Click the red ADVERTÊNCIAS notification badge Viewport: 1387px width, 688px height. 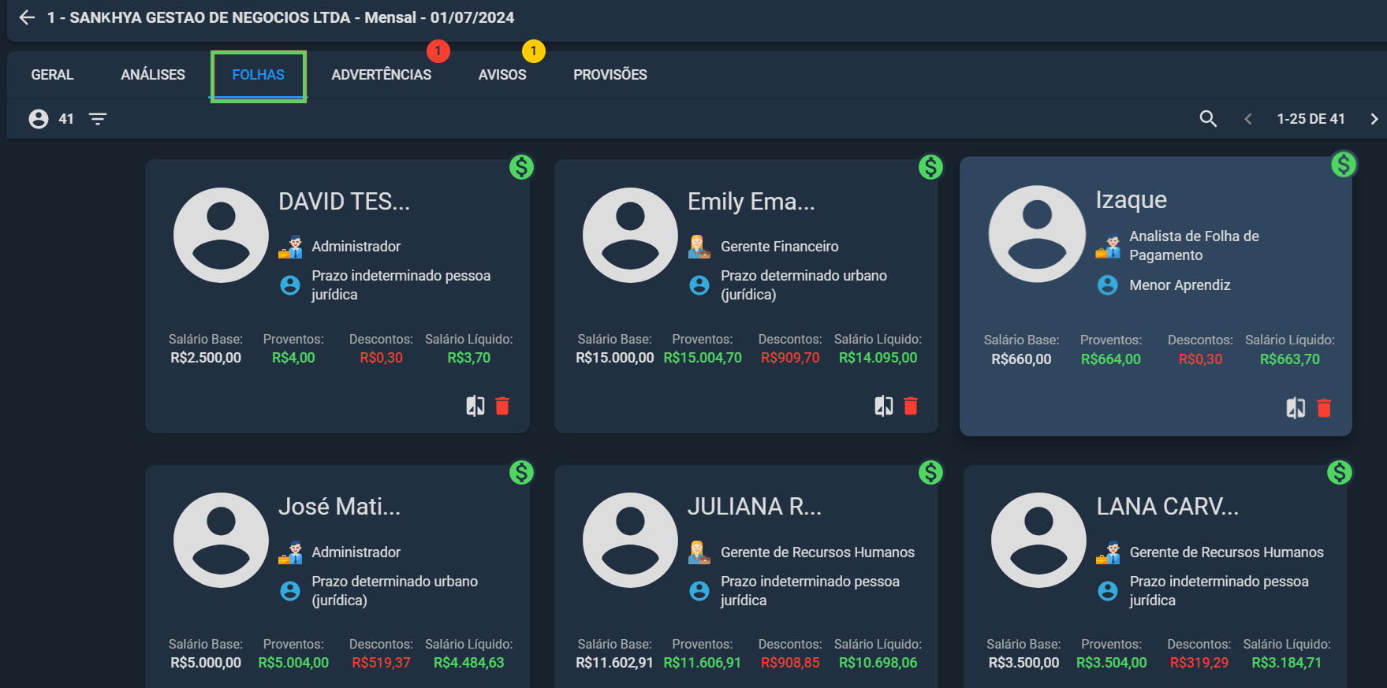click(438, 51)
